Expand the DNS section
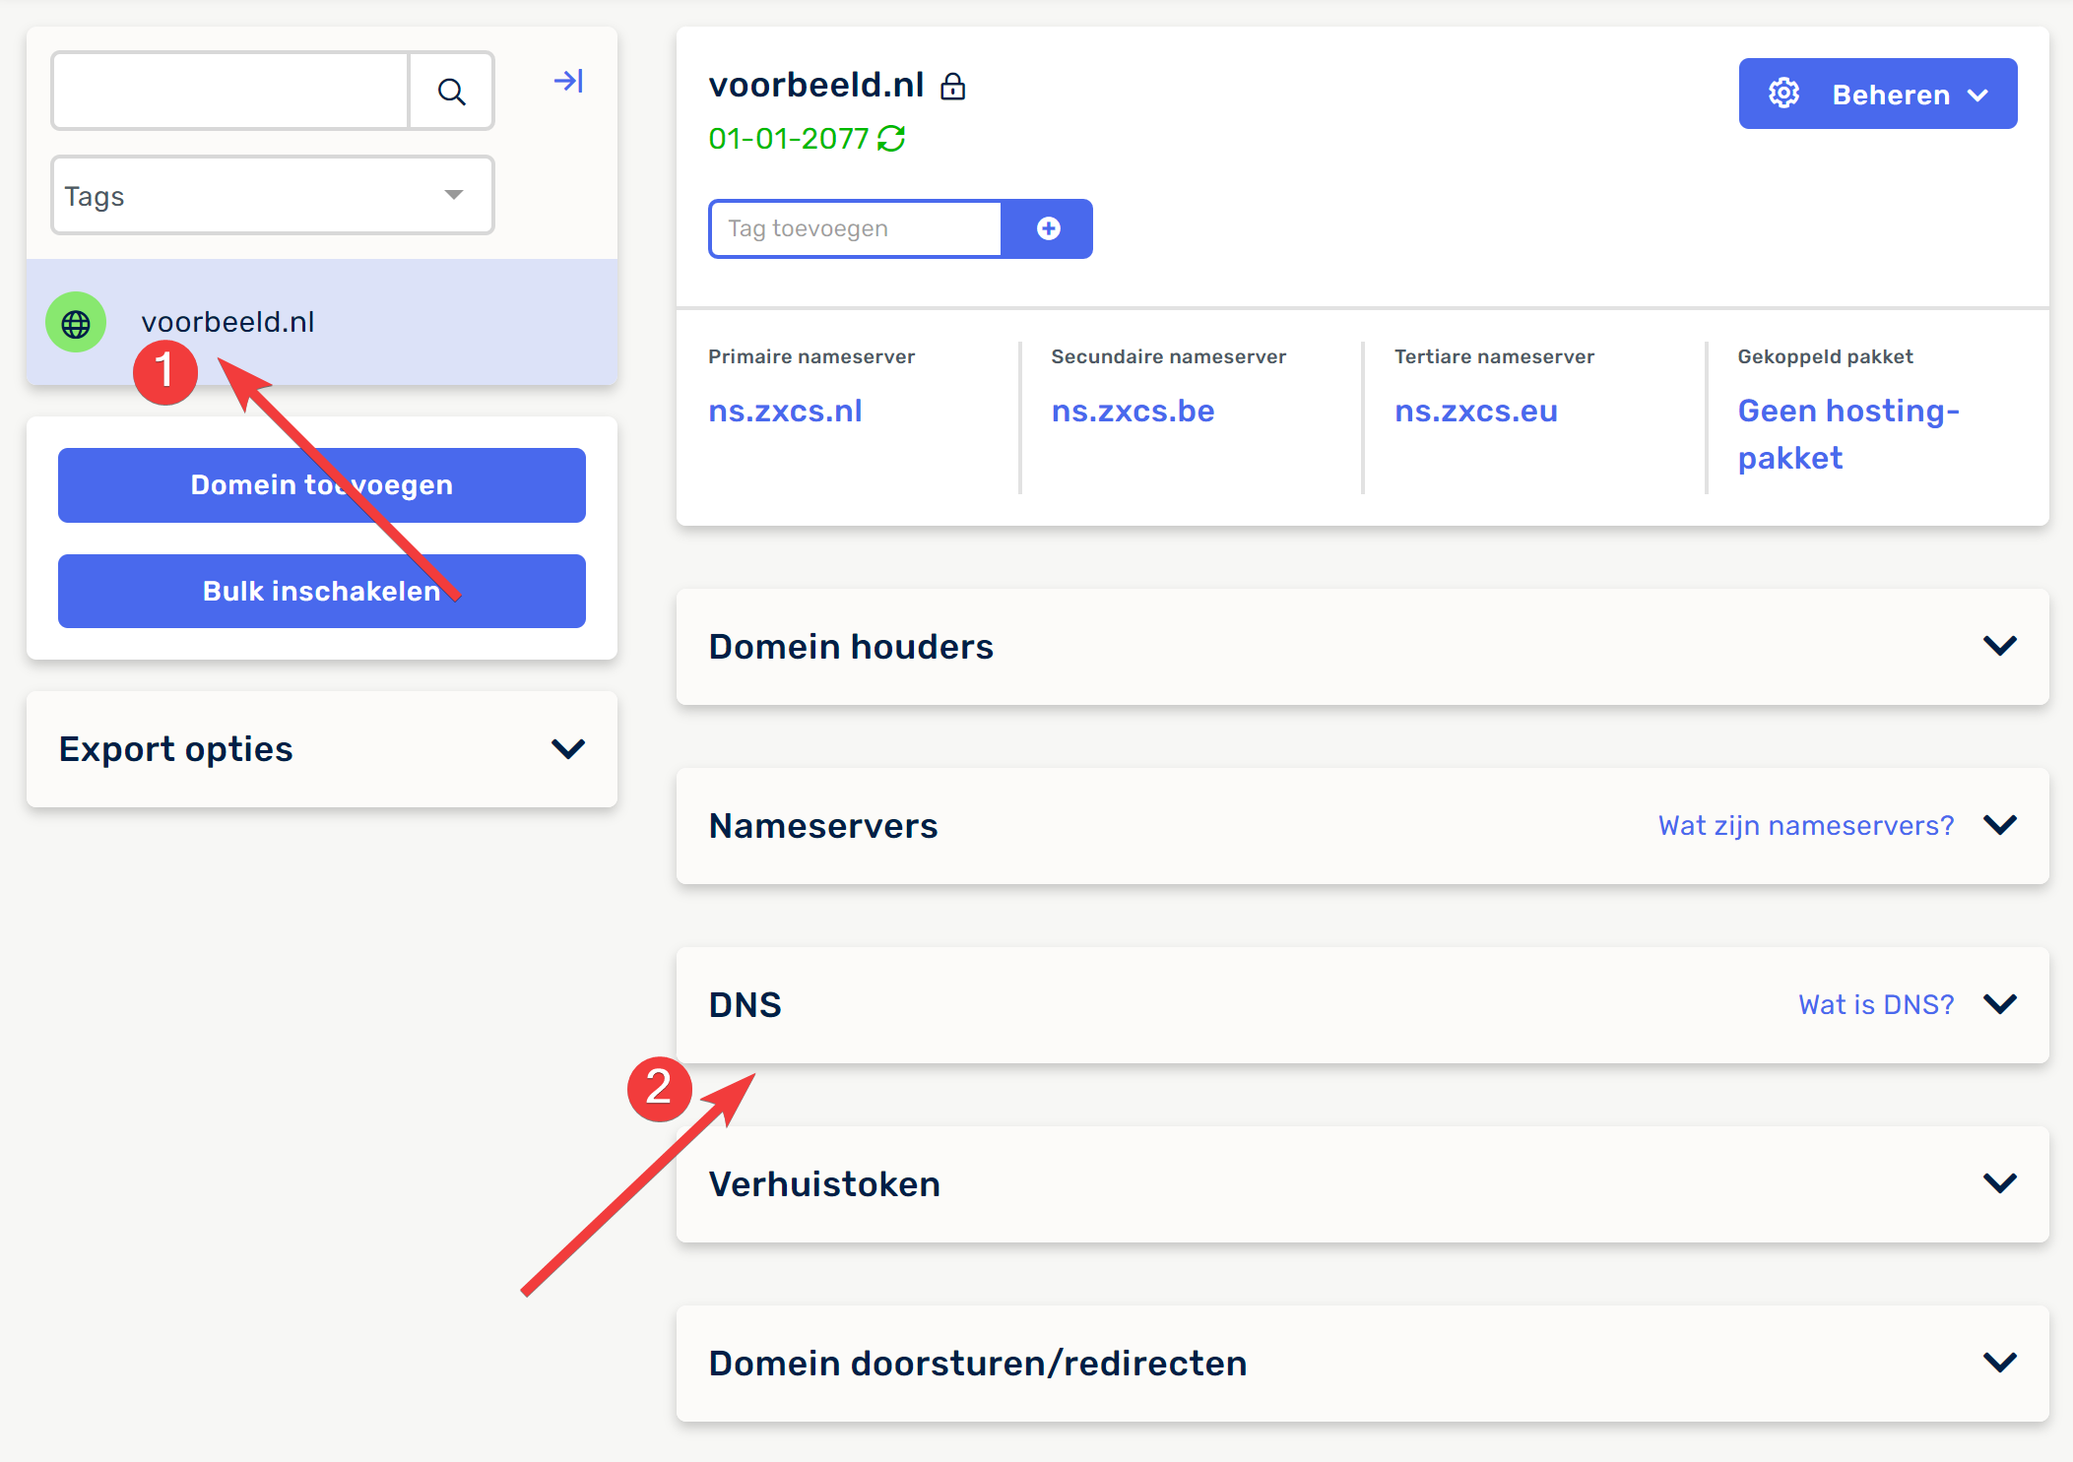 coord(1999,1004)
